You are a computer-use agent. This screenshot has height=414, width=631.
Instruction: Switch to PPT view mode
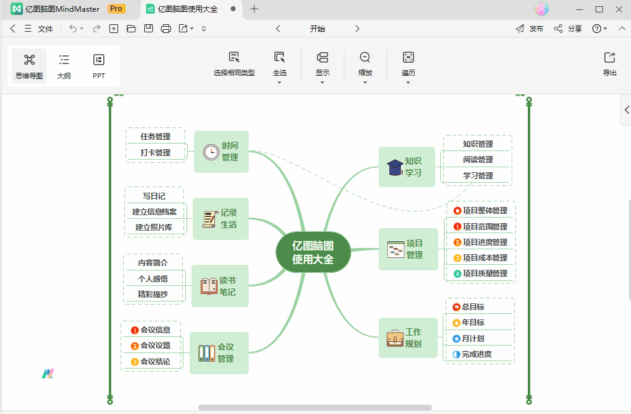(x=99, y=66)
